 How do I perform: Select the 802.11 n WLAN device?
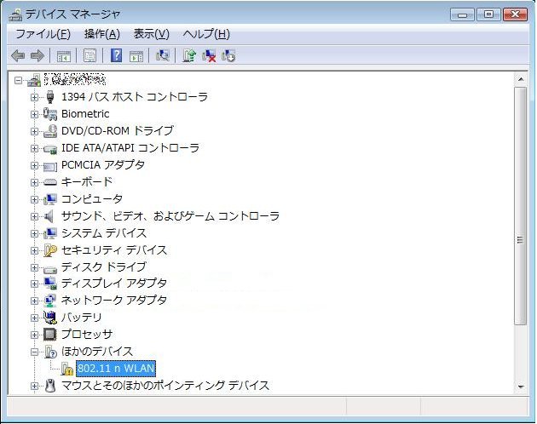pyautogui.click(x=116, y=369)
